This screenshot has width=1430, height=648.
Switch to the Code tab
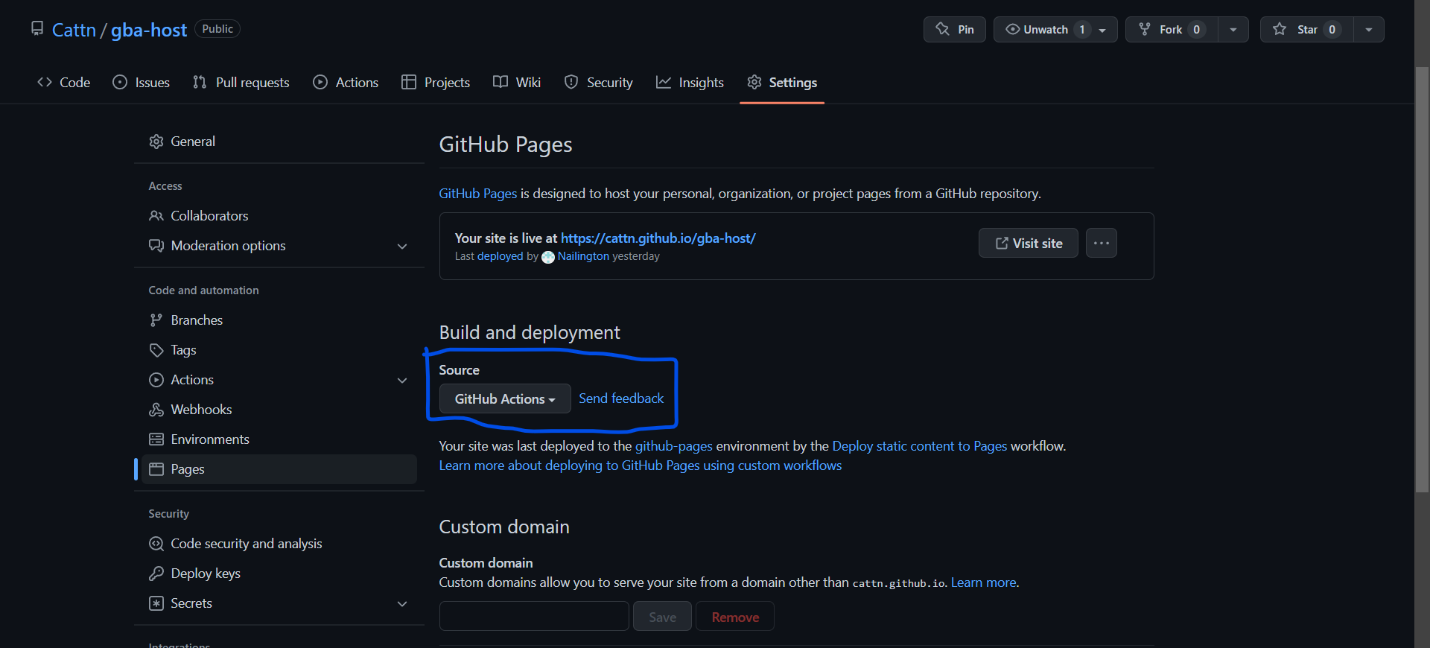pos(64,83)
